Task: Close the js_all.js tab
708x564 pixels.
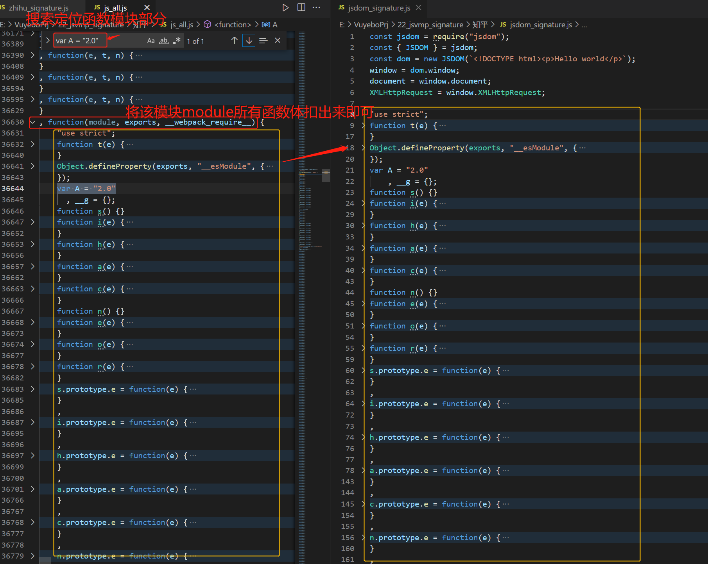Action: (x=147, y=7)
